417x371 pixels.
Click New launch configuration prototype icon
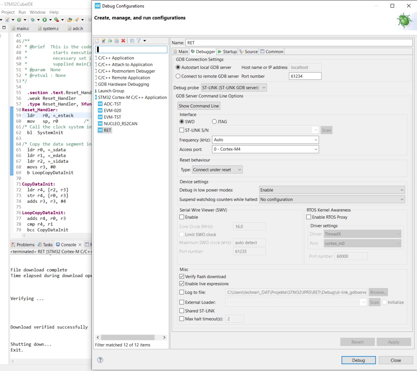pyautogui.click(x=103, y=41)
